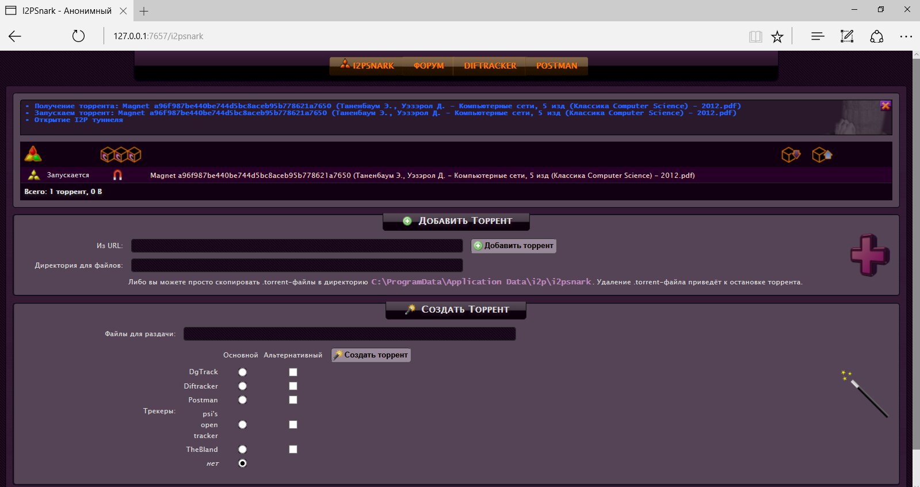The height and width of the screenshot is (487, 920).
Task: Open the browser more options menu
Action: (x=906, y=36)
